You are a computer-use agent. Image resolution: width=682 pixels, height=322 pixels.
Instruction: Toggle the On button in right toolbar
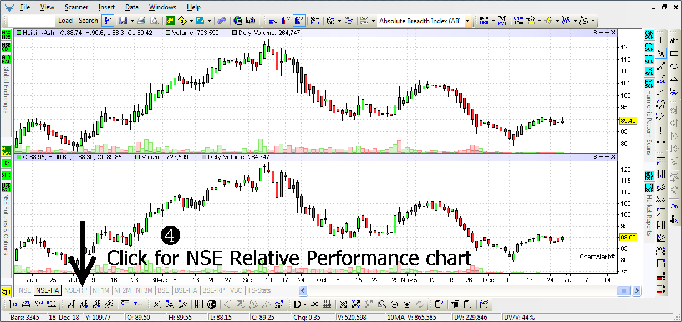point(674,206)
